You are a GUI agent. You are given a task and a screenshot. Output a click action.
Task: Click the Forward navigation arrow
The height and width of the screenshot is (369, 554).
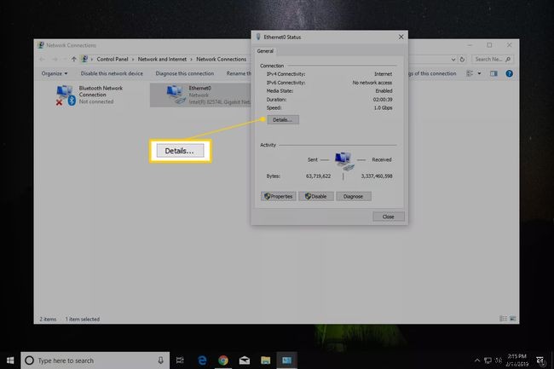[x=55, y=59]
